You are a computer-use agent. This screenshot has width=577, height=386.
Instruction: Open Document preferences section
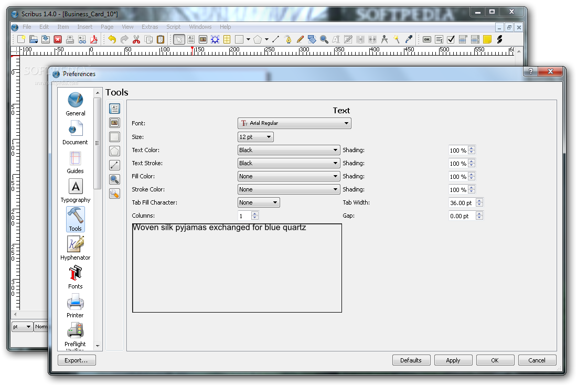click(75, 133)
